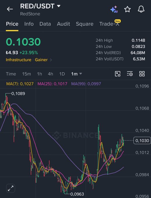Click the 0,1068 price axis label

(x=142, y=108)
